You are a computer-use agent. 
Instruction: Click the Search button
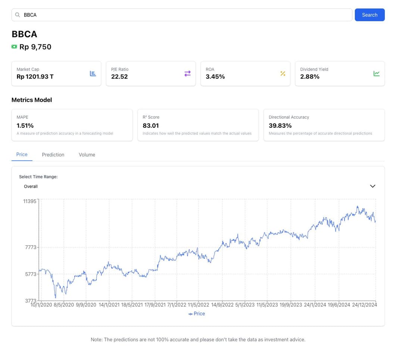(x=369, y=15)
